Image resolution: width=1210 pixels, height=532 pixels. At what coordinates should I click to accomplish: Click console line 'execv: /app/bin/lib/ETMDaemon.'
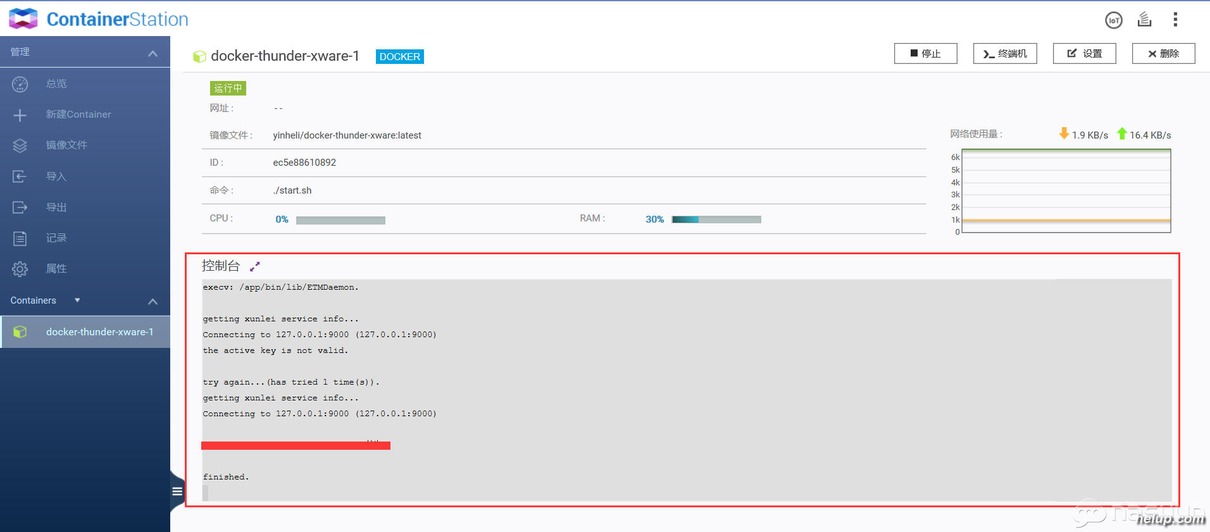pos(280,287)
